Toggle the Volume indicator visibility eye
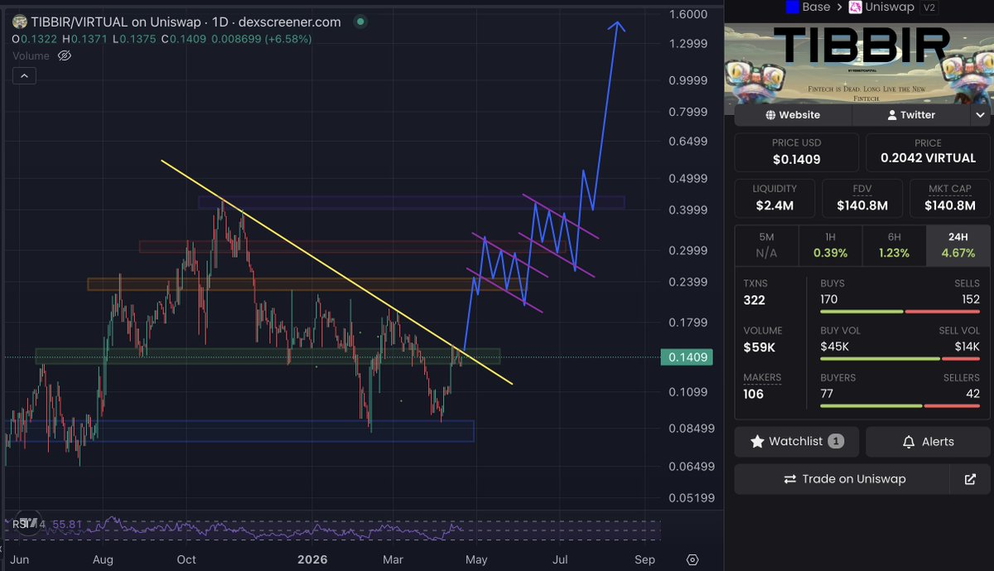The height and width of the screenshot is (571, 994). tap(65, 56)
